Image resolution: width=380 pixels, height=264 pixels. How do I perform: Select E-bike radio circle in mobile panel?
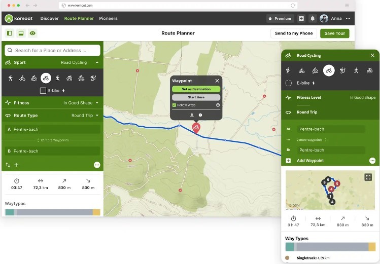click(288, 83)
